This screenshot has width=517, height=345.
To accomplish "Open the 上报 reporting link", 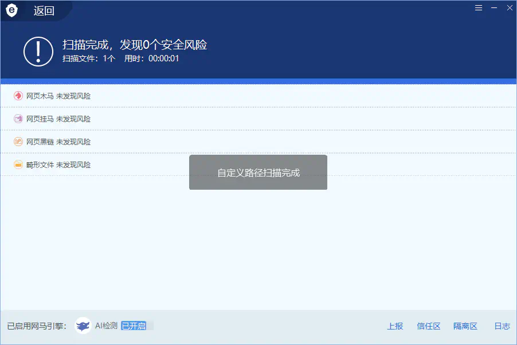I will (395, 326).
